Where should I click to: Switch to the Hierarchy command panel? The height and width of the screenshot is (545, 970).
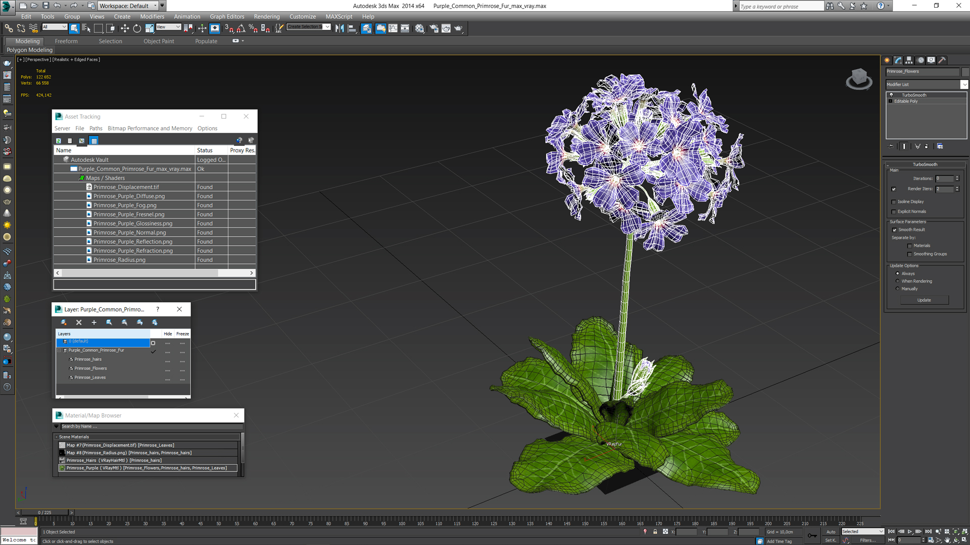tap(909, 60)
